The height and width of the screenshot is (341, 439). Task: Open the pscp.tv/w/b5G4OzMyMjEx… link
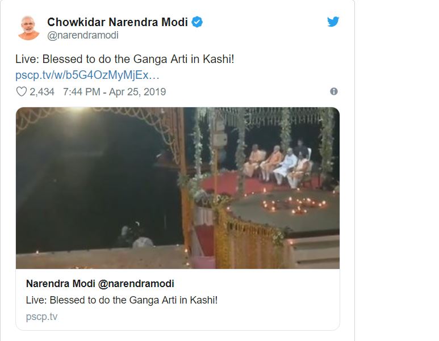pos(87,75)
